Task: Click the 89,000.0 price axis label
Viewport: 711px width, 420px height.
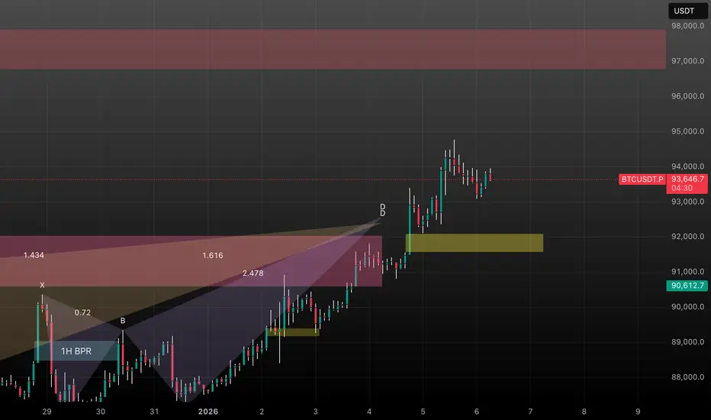Action: point(687,341)
